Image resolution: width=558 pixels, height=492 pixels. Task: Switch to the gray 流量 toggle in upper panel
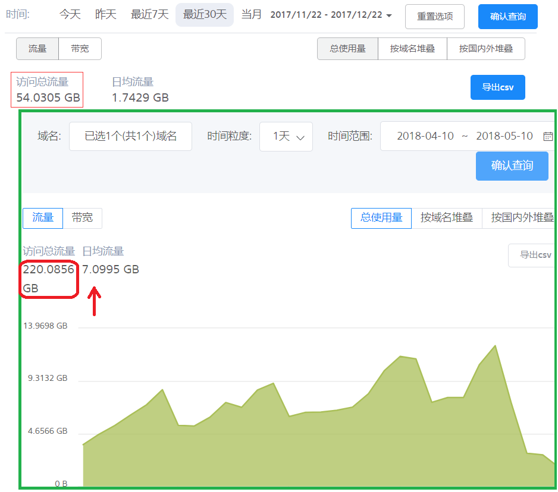point(37,49)
